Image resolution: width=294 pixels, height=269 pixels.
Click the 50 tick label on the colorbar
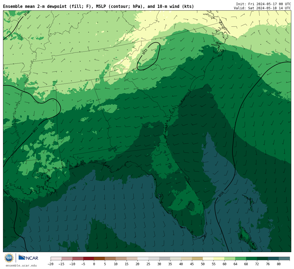(203, 264)
